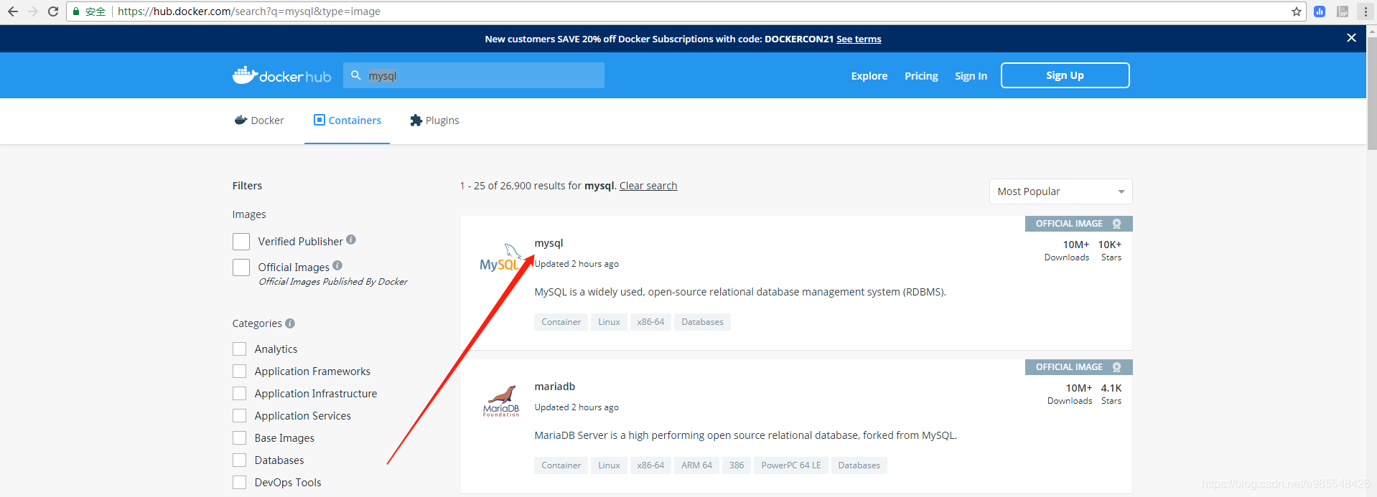Click the results count text for mysql

(537, 186)
